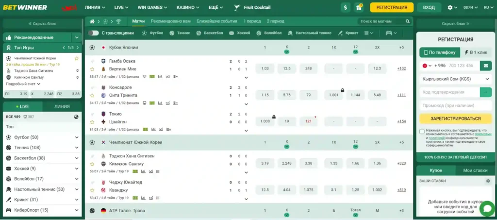Check the terms agreement checkbox
Image resolution: width=497 pixels, height=220 pixels.
[x=422, y=132]
